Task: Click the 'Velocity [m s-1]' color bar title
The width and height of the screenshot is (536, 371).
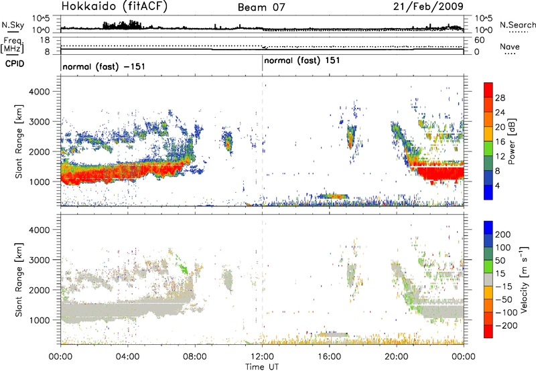Action: coord(525,279)
